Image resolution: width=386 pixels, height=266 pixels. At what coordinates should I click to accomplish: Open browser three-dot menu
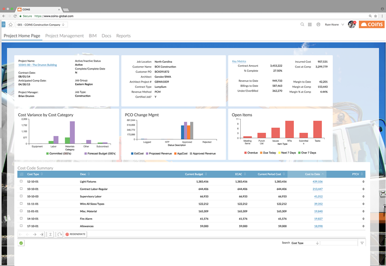click(x=382, y=16)
